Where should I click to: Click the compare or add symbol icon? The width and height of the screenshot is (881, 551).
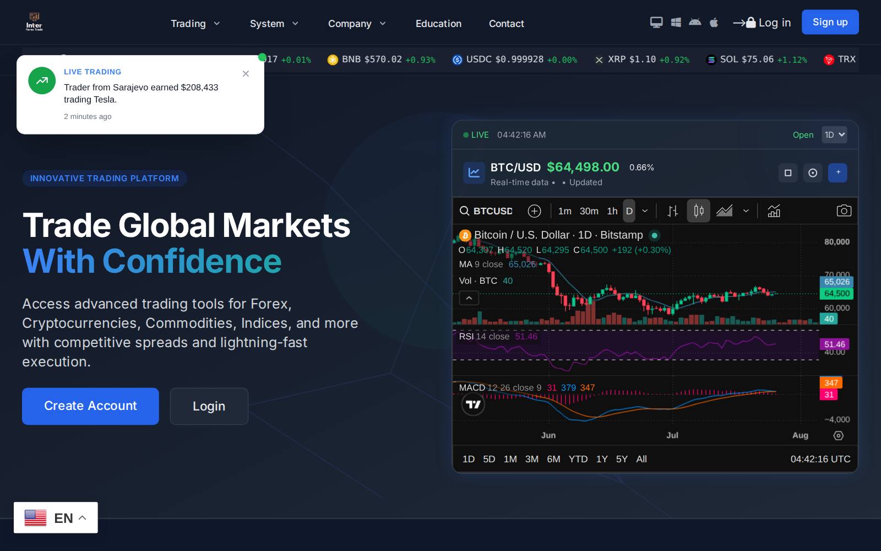(x=534, y=211)
